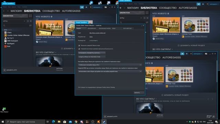The width and height of the screenshot is (220, 124).
Task: Expand ВО ЧТО СЫГРАТЬ dropdown in bottom-right window
Action: (156, 99)
